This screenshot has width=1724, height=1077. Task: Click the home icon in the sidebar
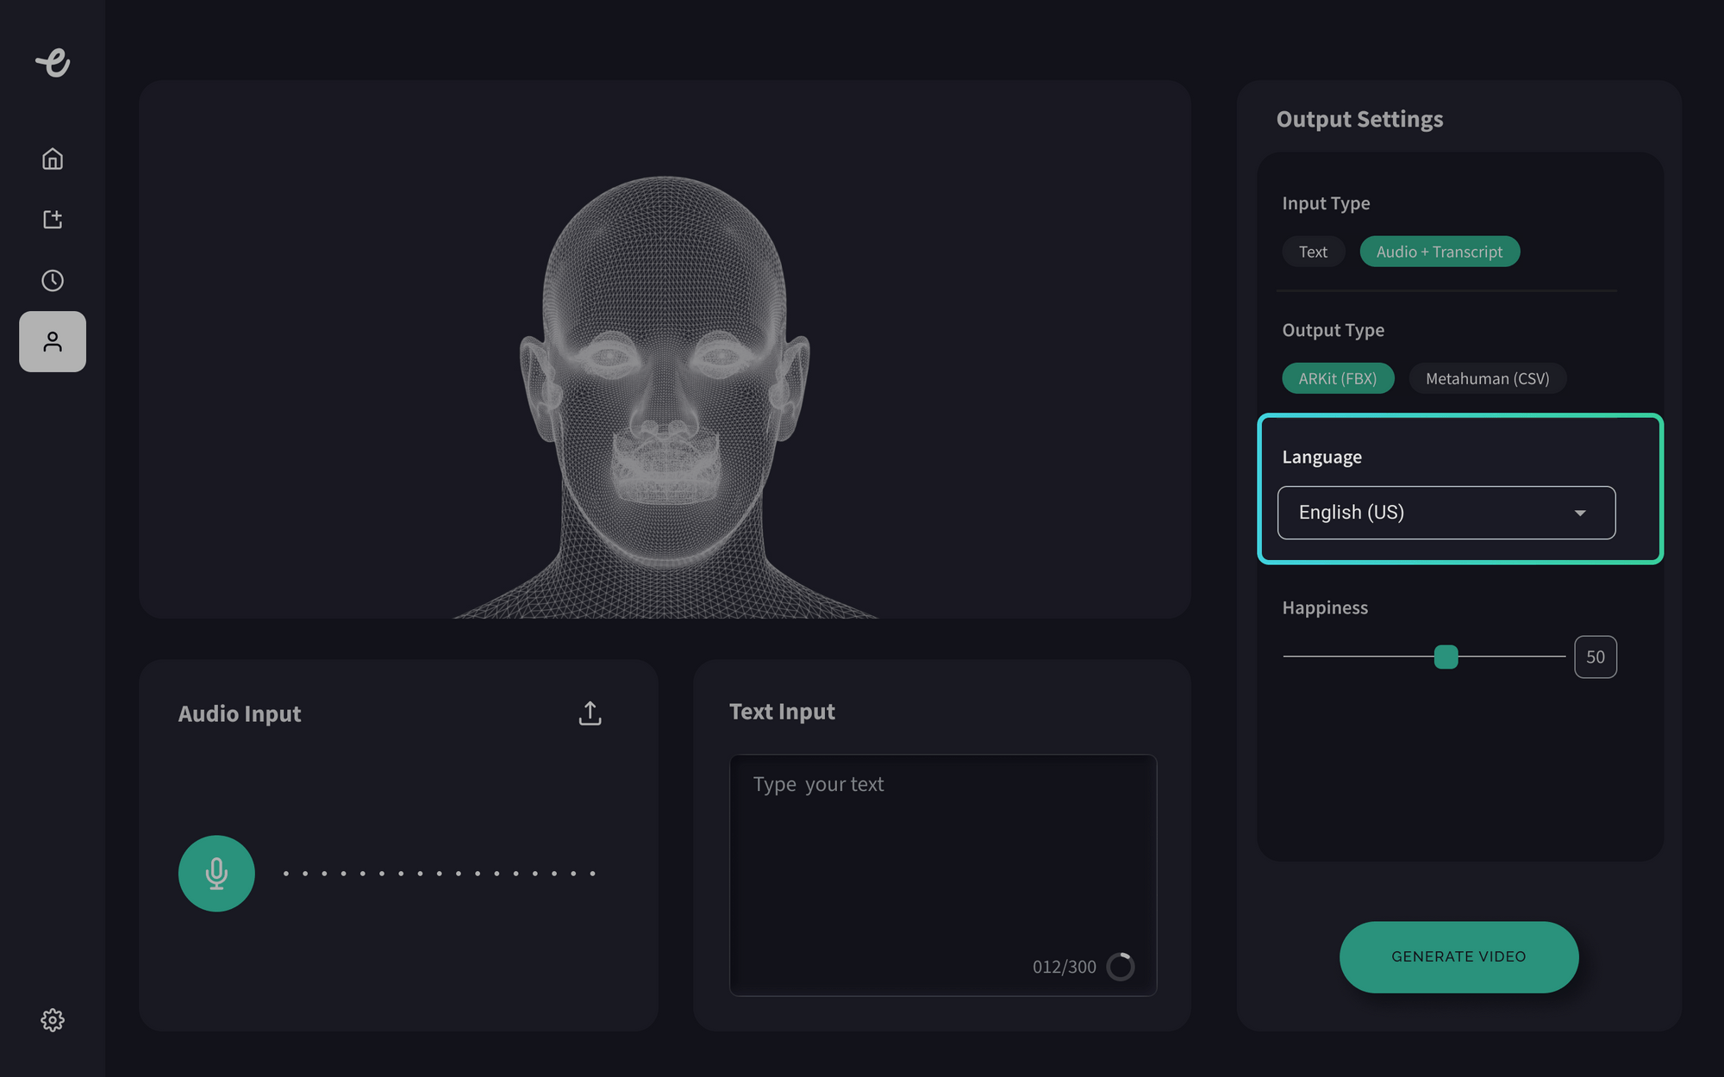(x=52, y=159)
